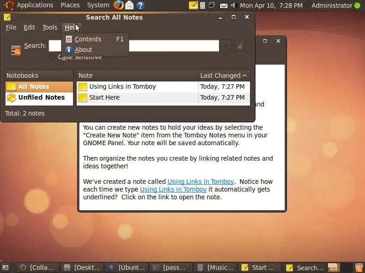Image resolution: width=365 pixels, height=273 pixels.
Task: Toggle the Case Sensitive checkbox
Action: 52,57
